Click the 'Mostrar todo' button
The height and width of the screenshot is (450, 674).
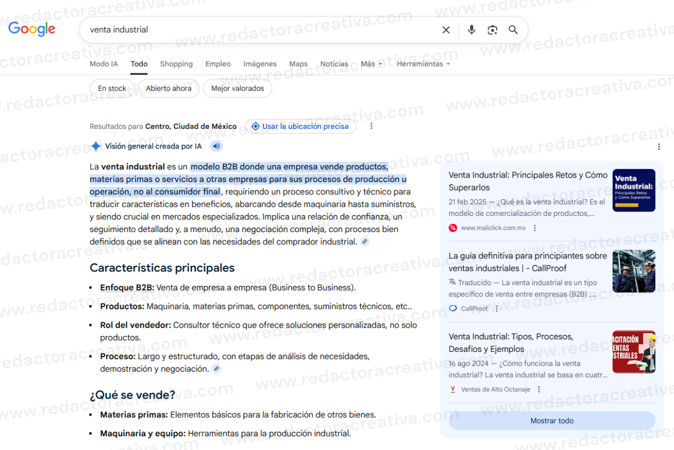click(552, 421)
